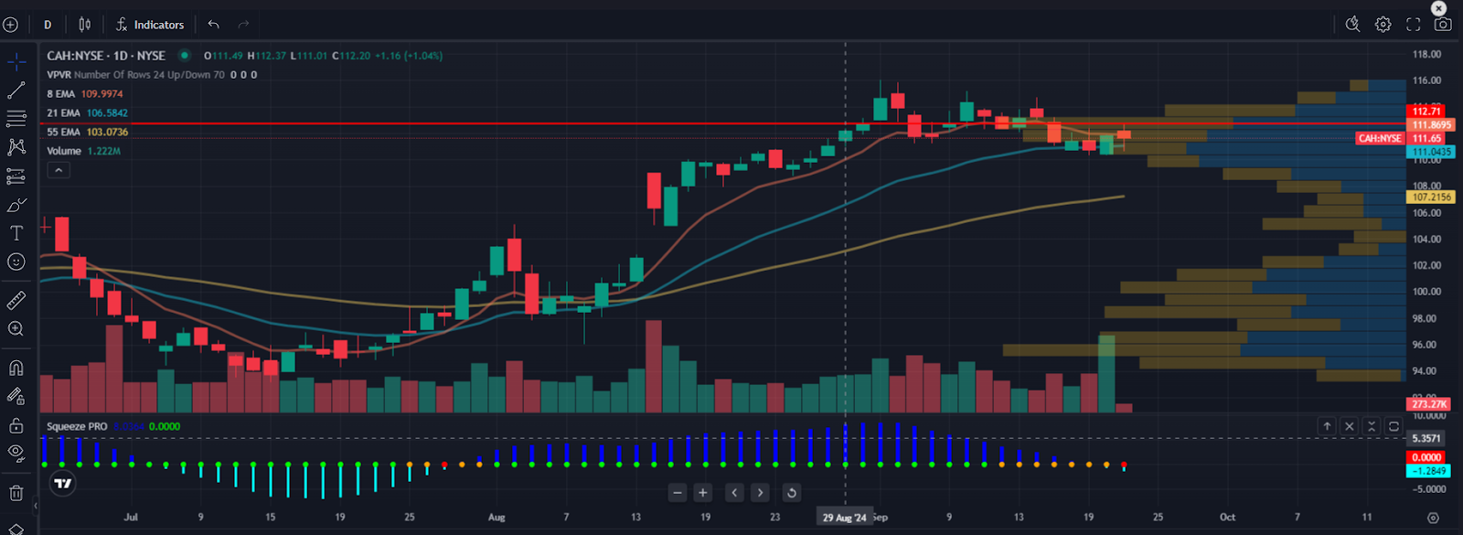
Task: Toggle magnet mode for drawings
Action: (16, 368)
